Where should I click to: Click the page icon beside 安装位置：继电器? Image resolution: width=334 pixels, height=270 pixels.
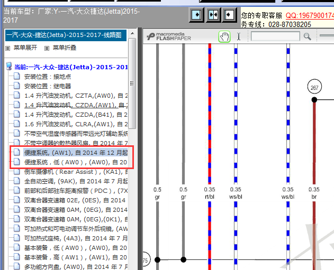(x=17, y=86)
